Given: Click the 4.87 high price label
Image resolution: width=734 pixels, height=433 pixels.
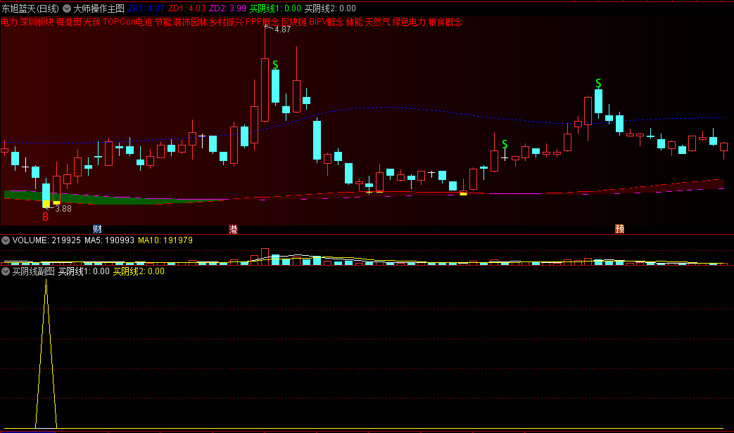Looking at the screenshot, I should pyautogui.click(x=283, y=30).
